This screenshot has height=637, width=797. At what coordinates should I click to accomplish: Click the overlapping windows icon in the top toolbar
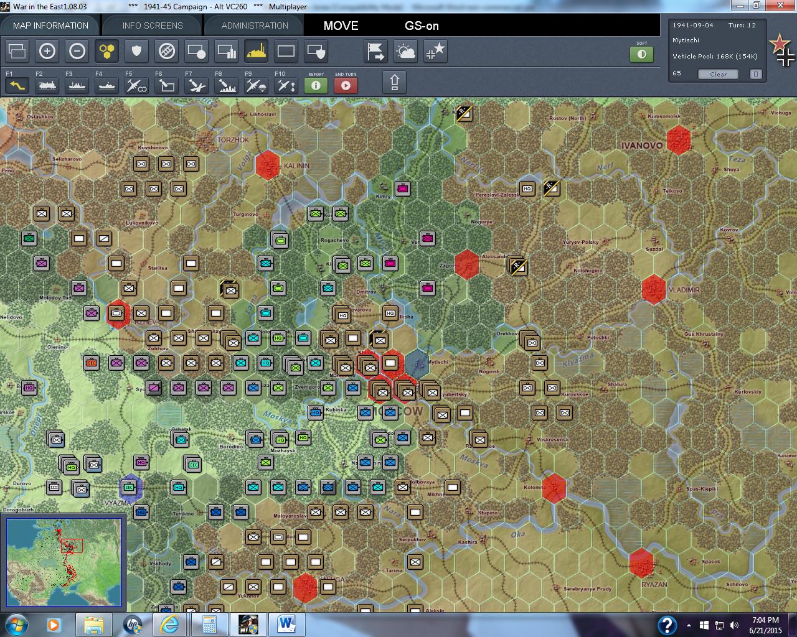pos(17,51)
